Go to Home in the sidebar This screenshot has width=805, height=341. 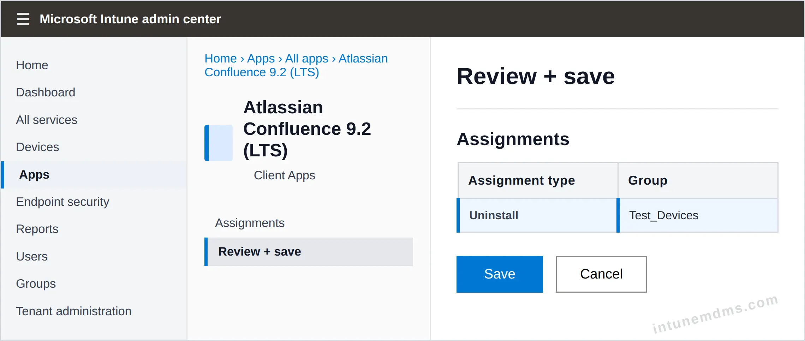pos(32,65)
